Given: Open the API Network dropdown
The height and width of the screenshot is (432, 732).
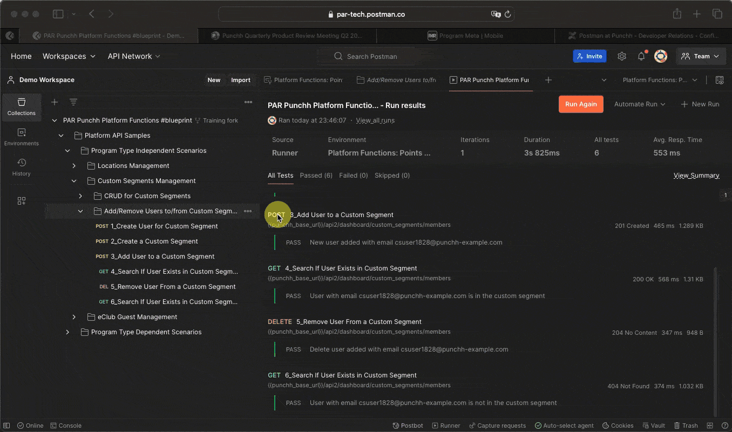Looking at the screenshot, I should click(134, 56).
